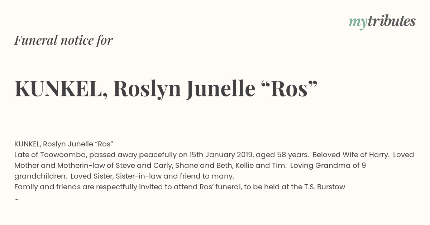Click the horizontal divider line under the heading
The image size is (430, 225).
click(x=215, y=127)
